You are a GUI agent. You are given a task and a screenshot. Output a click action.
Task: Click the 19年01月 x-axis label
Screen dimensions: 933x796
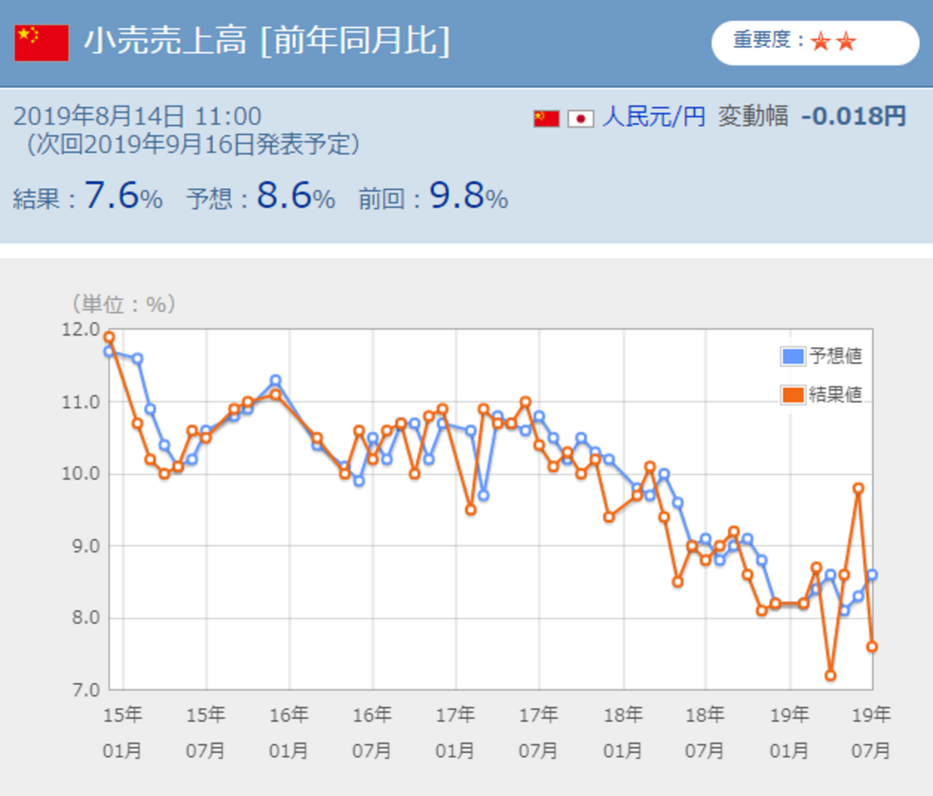click(x=789, y=733)
